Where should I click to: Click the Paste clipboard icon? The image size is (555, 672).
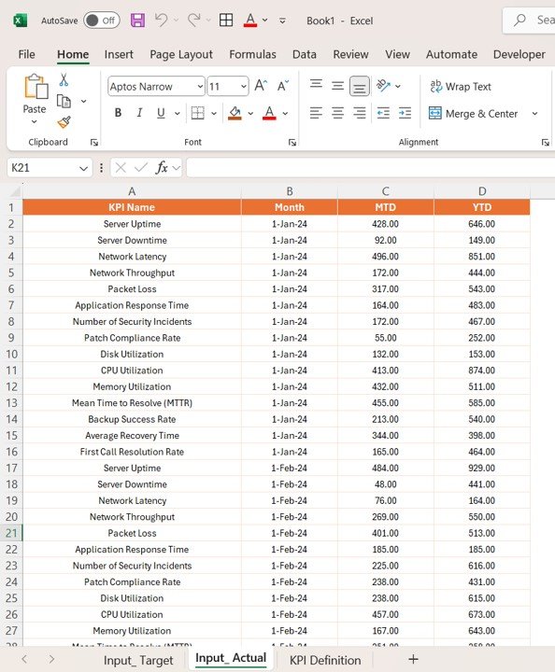(x=36, y=87)
